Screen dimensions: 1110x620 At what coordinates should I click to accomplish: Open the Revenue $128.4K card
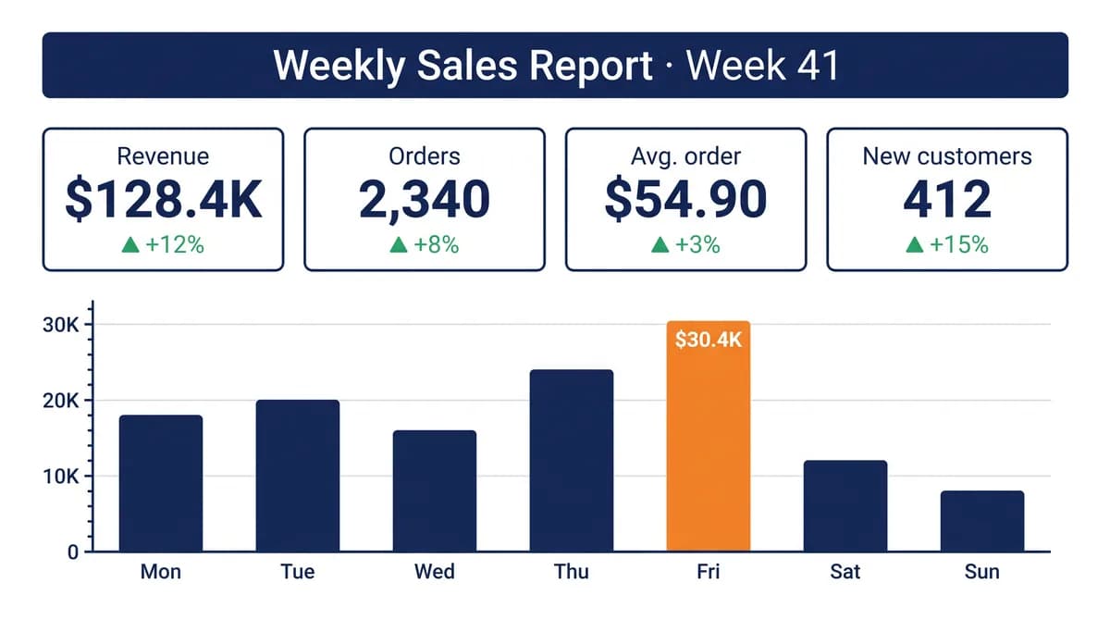pos(163,200)
